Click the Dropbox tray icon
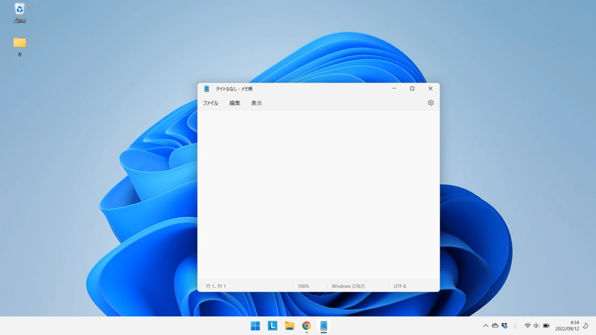The image size is (596, 335). tap(504, 326)
